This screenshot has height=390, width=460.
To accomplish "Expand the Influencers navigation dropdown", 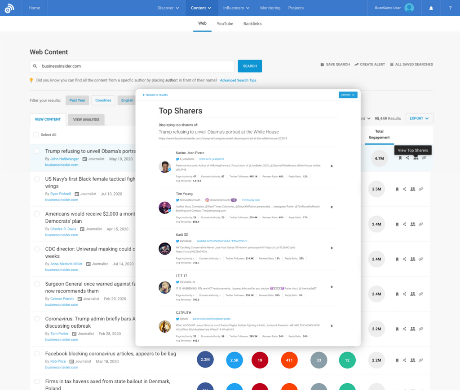I will [236, 8].
